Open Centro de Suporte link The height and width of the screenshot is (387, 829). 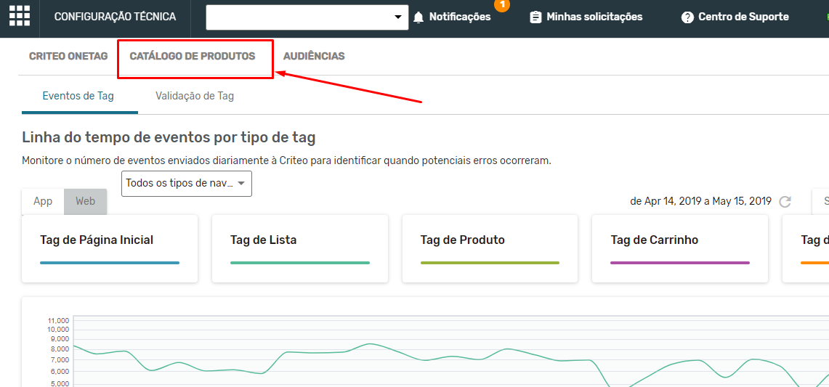(743, 17)
